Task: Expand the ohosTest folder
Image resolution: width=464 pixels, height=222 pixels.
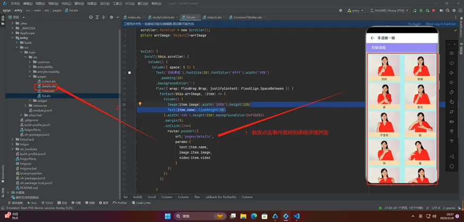Action: point(21,116)
